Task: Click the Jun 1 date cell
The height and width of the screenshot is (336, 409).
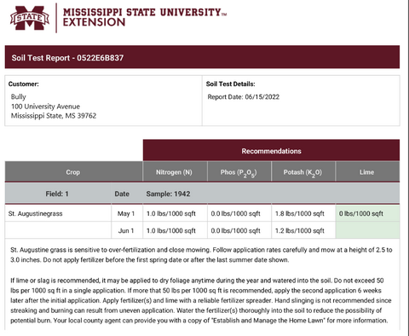Action: [127, 230]
